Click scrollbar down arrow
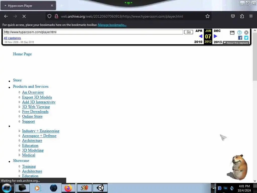This screenshot has height=193, width=257. click(255, 181)
